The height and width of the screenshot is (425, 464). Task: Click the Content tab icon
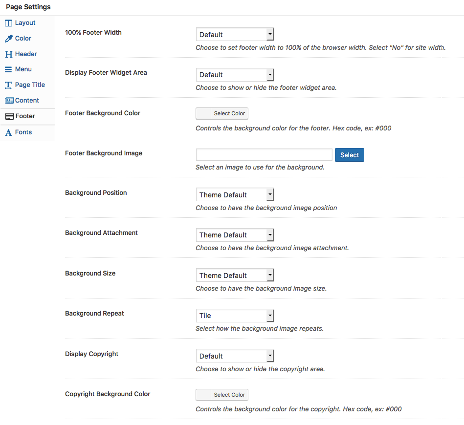tap(9, 101)
